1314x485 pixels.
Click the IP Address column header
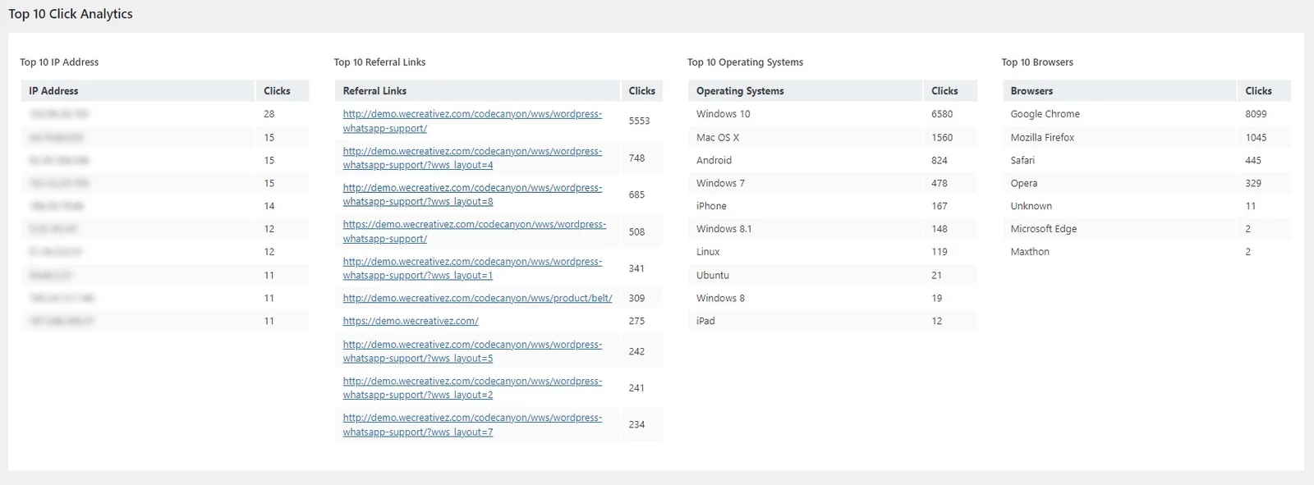[54, 91]
